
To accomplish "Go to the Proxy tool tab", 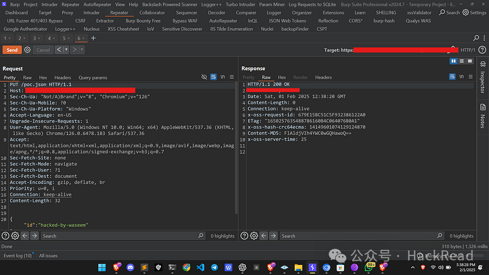I will (x=68, y=12).
